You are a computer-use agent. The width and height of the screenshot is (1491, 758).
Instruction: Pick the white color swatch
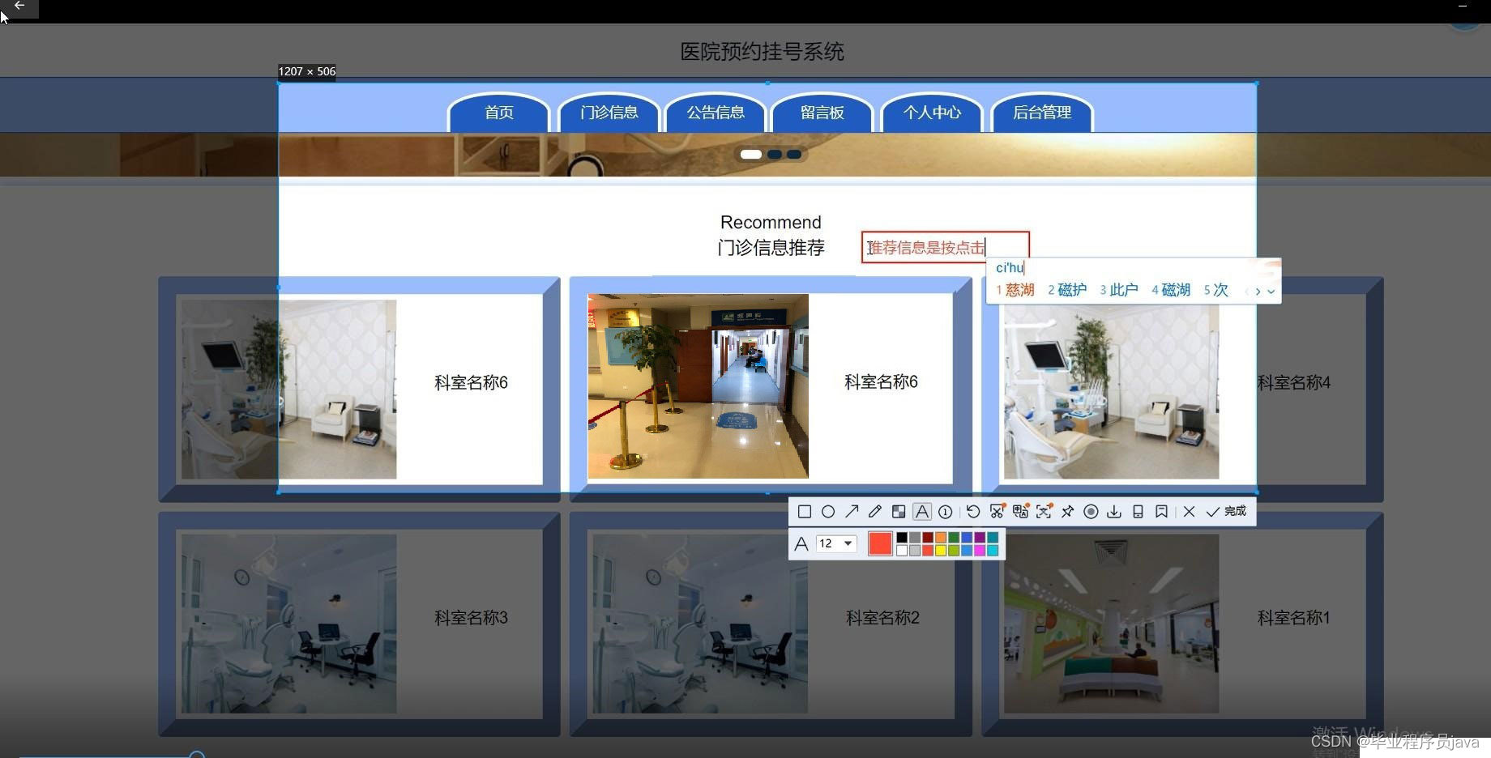point(902,551)
